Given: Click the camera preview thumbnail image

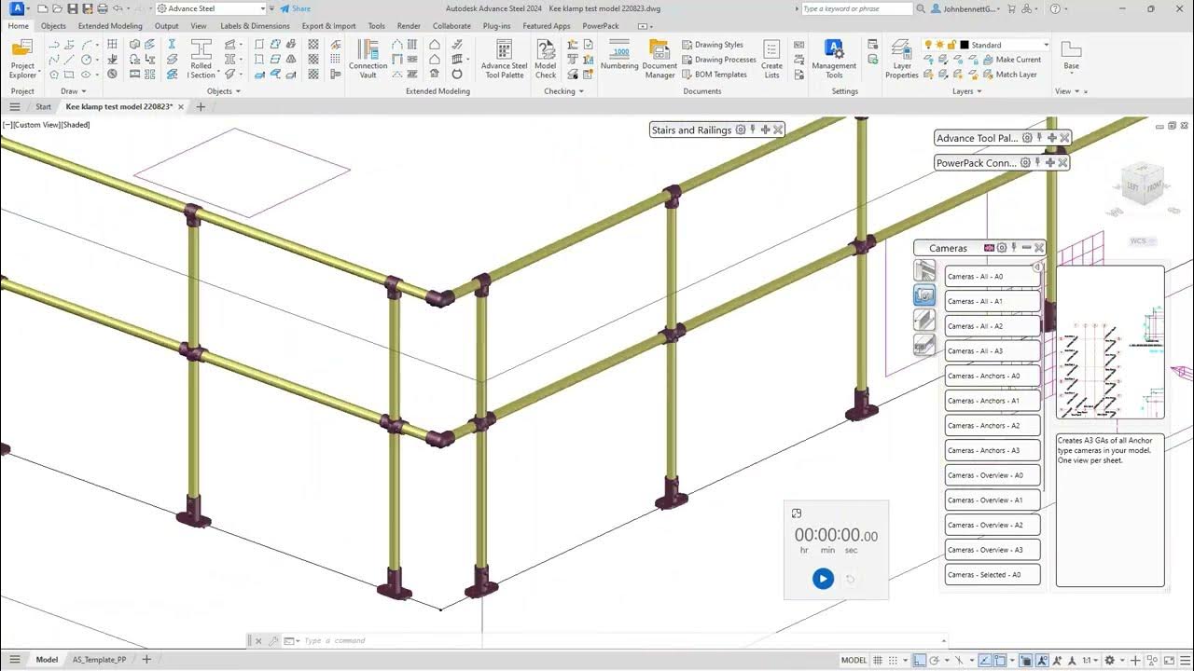Looking at the screenshot, I should pyautogui.click(x=1110, y=343).
